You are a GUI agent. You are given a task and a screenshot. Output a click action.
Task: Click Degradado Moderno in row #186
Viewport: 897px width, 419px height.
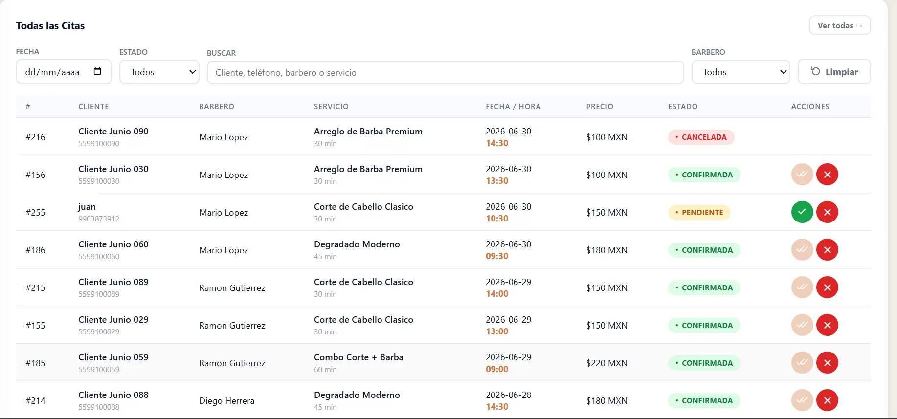[357, 244]
